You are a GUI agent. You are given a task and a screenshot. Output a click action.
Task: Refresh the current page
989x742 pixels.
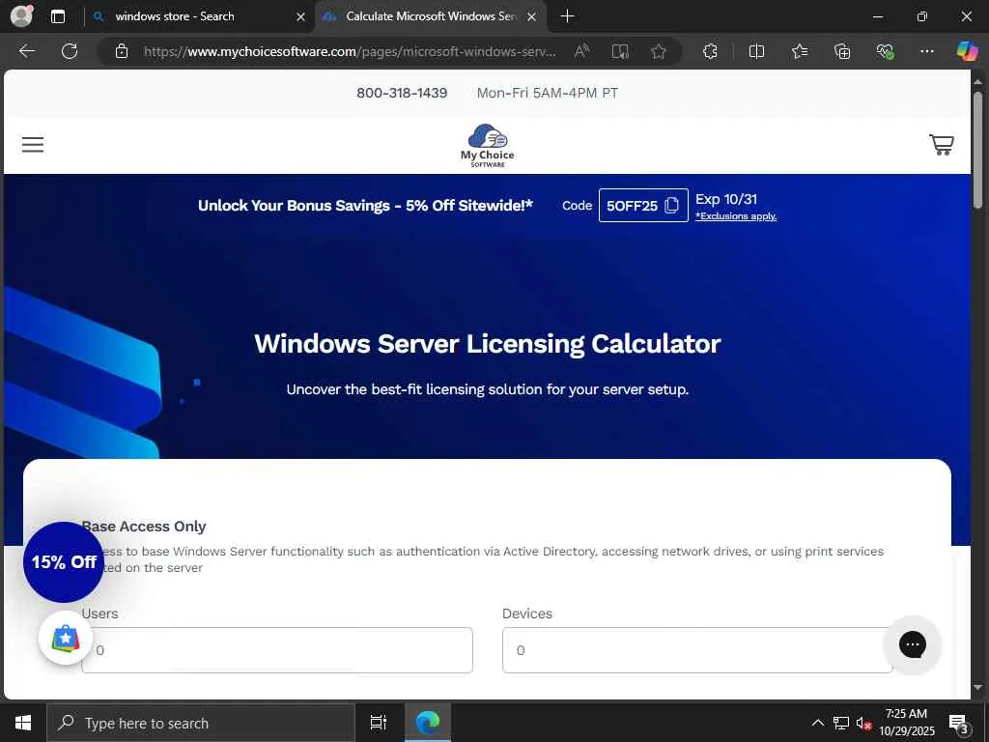pos(70,51)
